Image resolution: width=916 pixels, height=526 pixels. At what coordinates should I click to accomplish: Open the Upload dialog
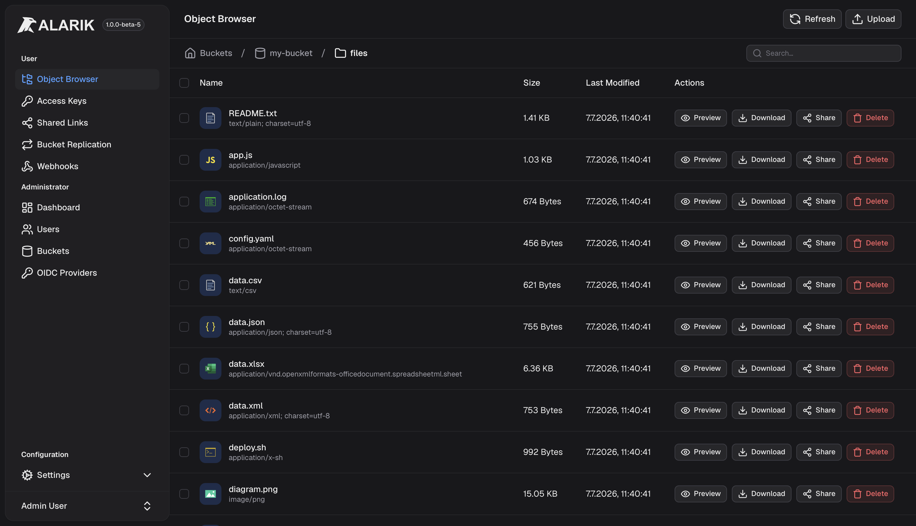pyautogui.click(x=873, y=19)
